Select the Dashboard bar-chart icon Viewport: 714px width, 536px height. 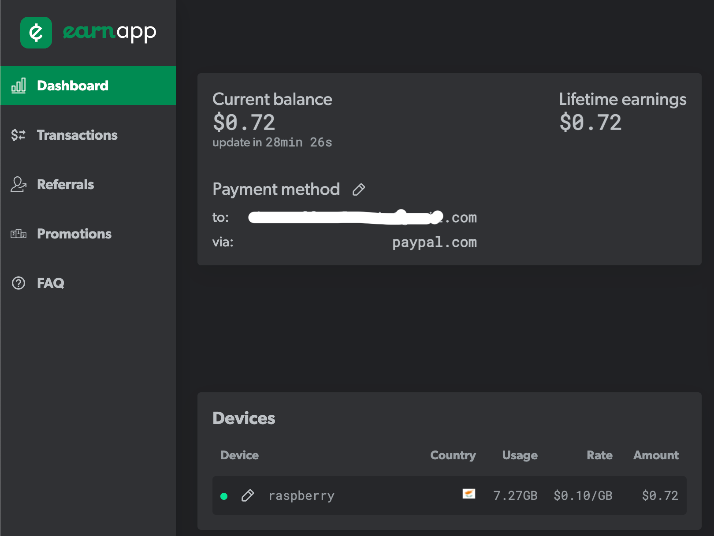[x=18, y=86]
